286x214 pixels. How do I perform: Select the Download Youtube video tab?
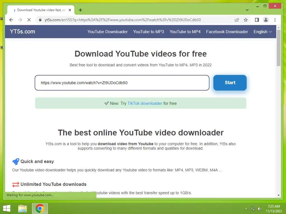click(x=41, y=10)
